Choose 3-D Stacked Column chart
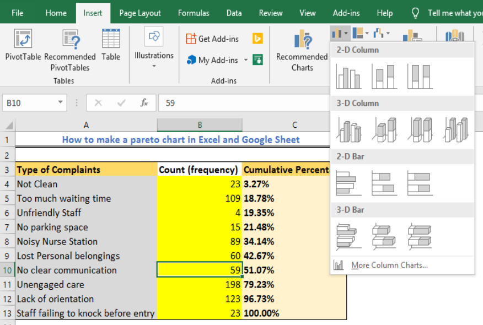Screen dimensions: 483x325 [x=384, y=130]
